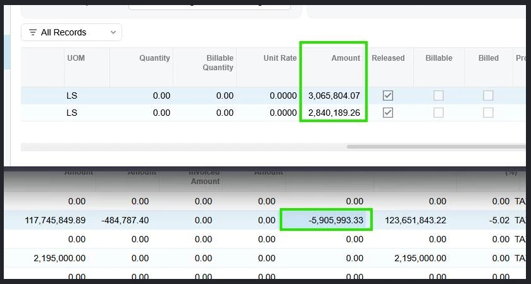Sort by the Released column header
The width and height of the screenshot is (531, 284).
coord(388,58)
